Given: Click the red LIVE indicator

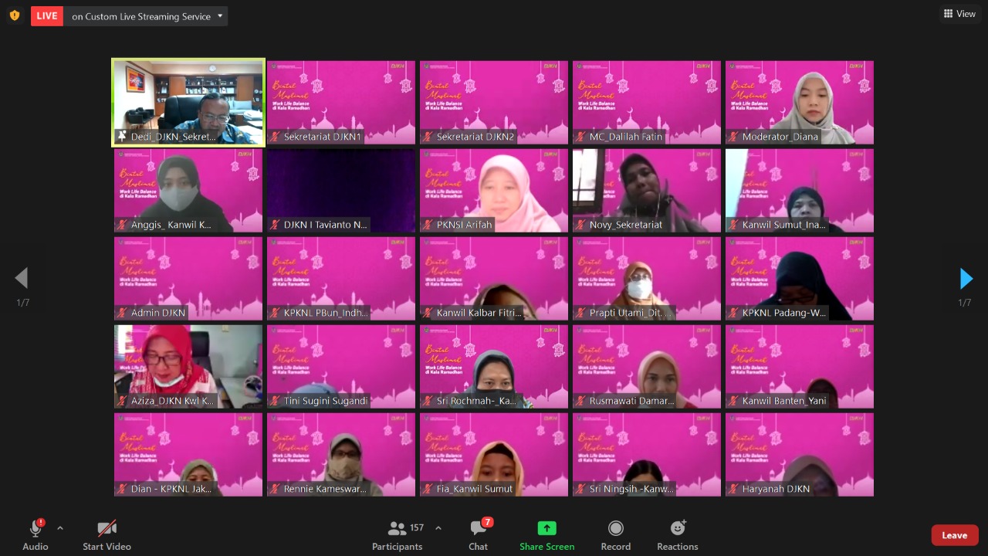Looking at the screenshot, I should (47, 15).
